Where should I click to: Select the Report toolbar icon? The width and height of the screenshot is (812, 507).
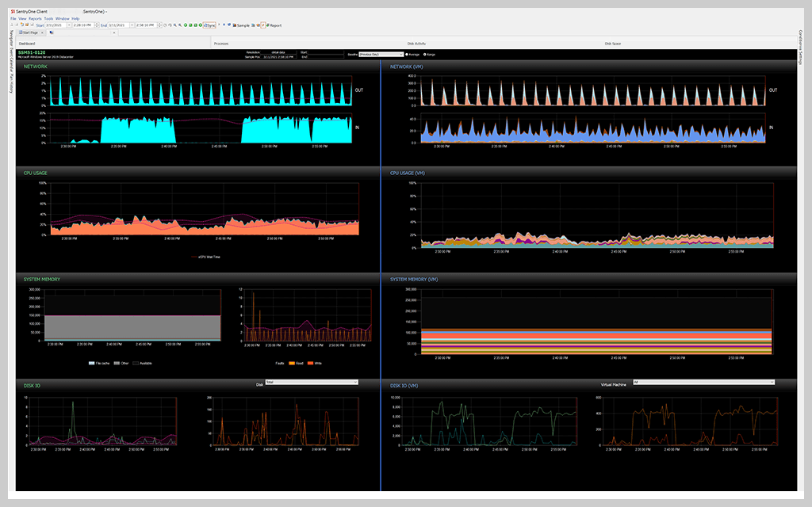pos(273,25)
